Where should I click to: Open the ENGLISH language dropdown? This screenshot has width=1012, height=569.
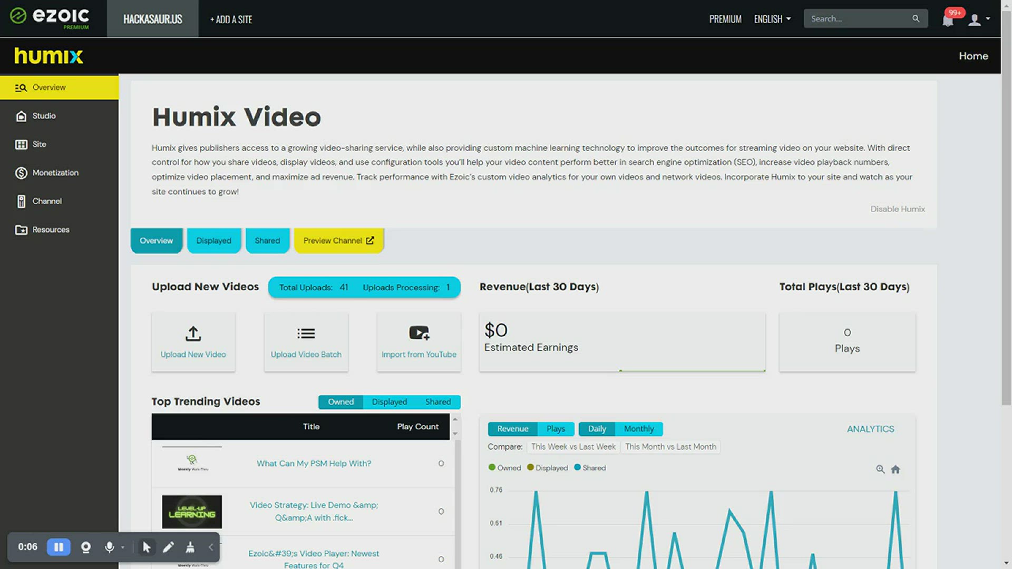[772, 19]
